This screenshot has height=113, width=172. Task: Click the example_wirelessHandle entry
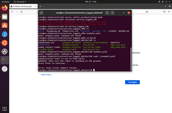(95, 42)
